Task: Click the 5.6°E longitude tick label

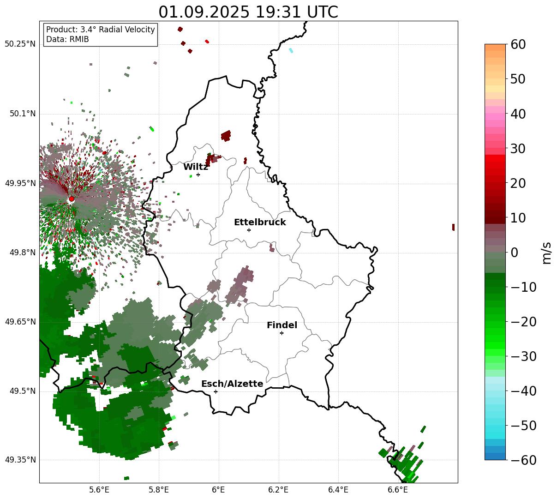Action: coord(99,490)
